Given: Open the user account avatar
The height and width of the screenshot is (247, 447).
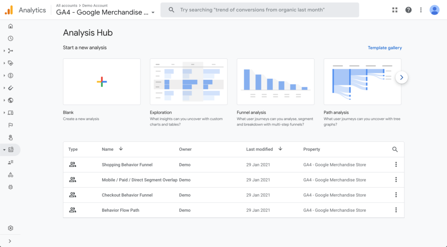Looking at the screenshot, I should [x=434, y=10].
